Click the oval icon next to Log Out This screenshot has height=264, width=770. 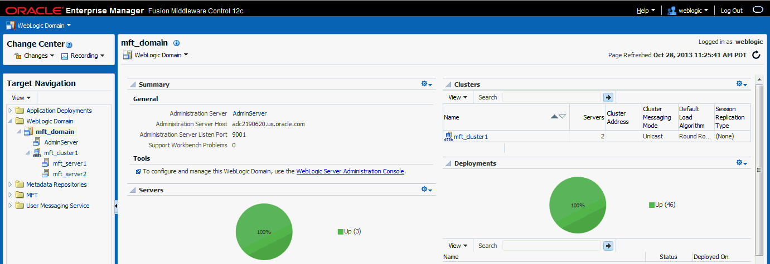point(757,10)
